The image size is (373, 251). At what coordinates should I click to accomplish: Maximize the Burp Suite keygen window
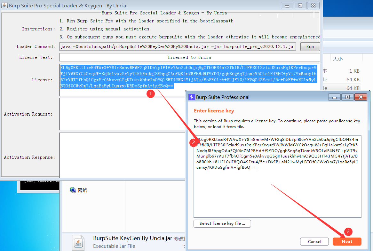[300, 5]
